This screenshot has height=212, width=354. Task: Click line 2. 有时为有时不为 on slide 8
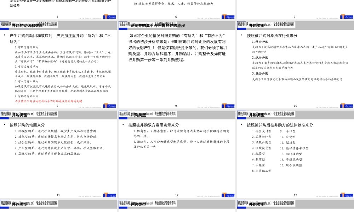click(x=27, y=67)
